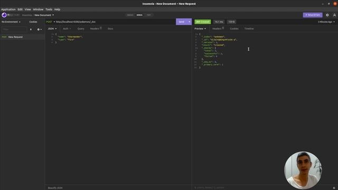Open the Window menu

[x=38, y=9]
